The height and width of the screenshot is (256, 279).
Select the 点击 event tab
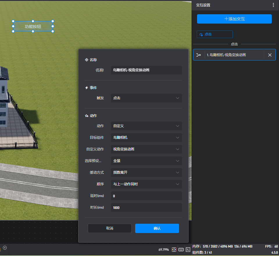[x=214, y=34]
